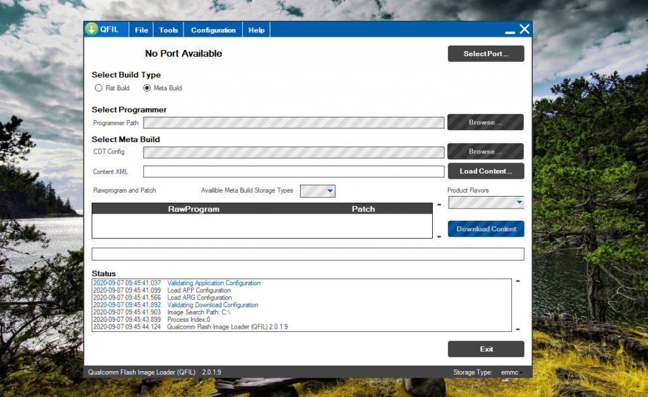Image resolution: width=648 pixels, height=397 pixels.
Task: Open the File menu
Action: pyautogui.click(x=141, y=30)
